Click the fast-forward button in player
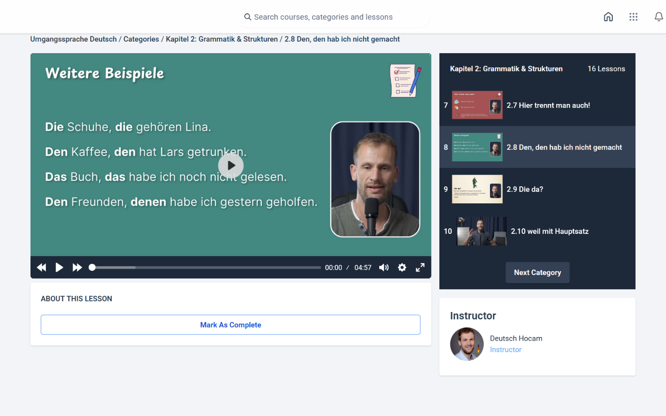666x416 pixels. coord(77,268)
